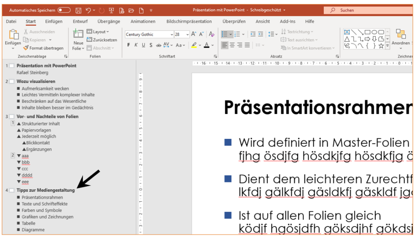Justify the paragraph text
This screenshot has height=237, width=416.
tap(247, 45)
